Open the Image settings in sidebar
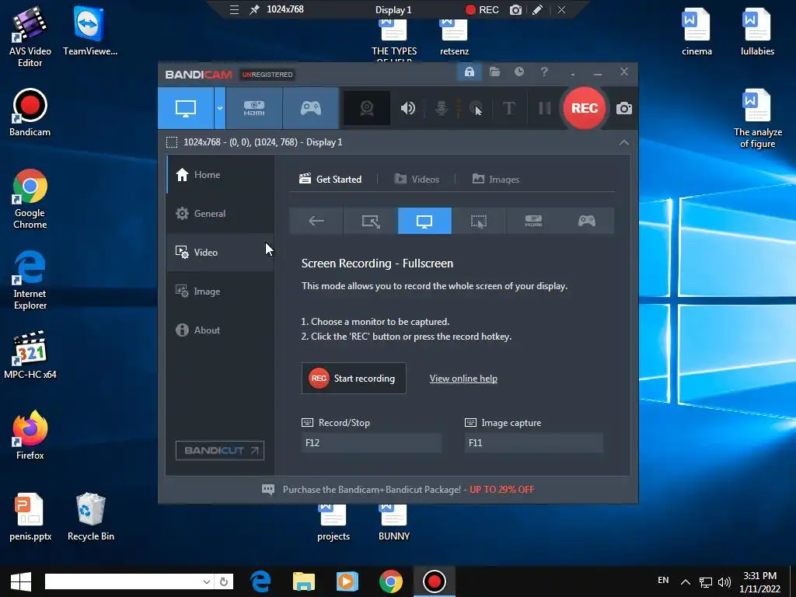This screenshot has width=796, height=597. pos(220,292)
